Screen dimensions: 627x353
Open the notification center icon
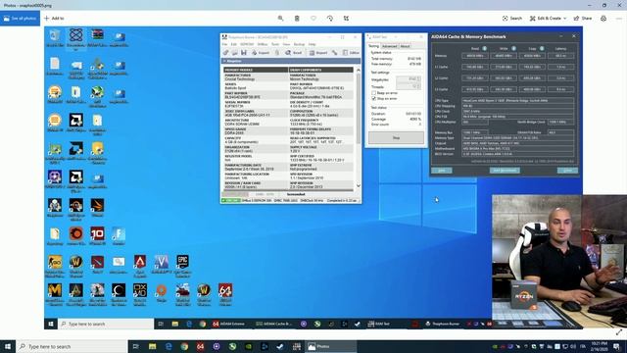click(617, 346)
